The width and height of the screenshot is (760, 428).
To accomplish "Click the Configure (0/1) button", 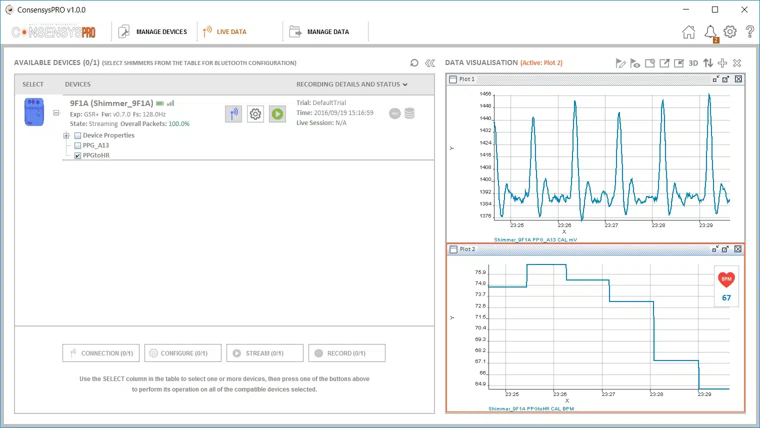I will click(183, 353).
